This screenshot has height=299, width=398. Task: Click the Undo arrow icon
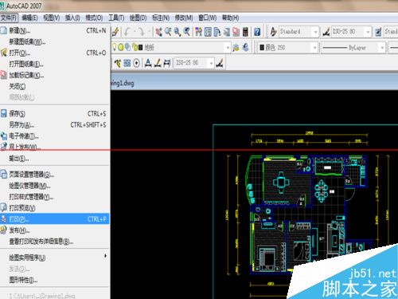pos(127,32)
